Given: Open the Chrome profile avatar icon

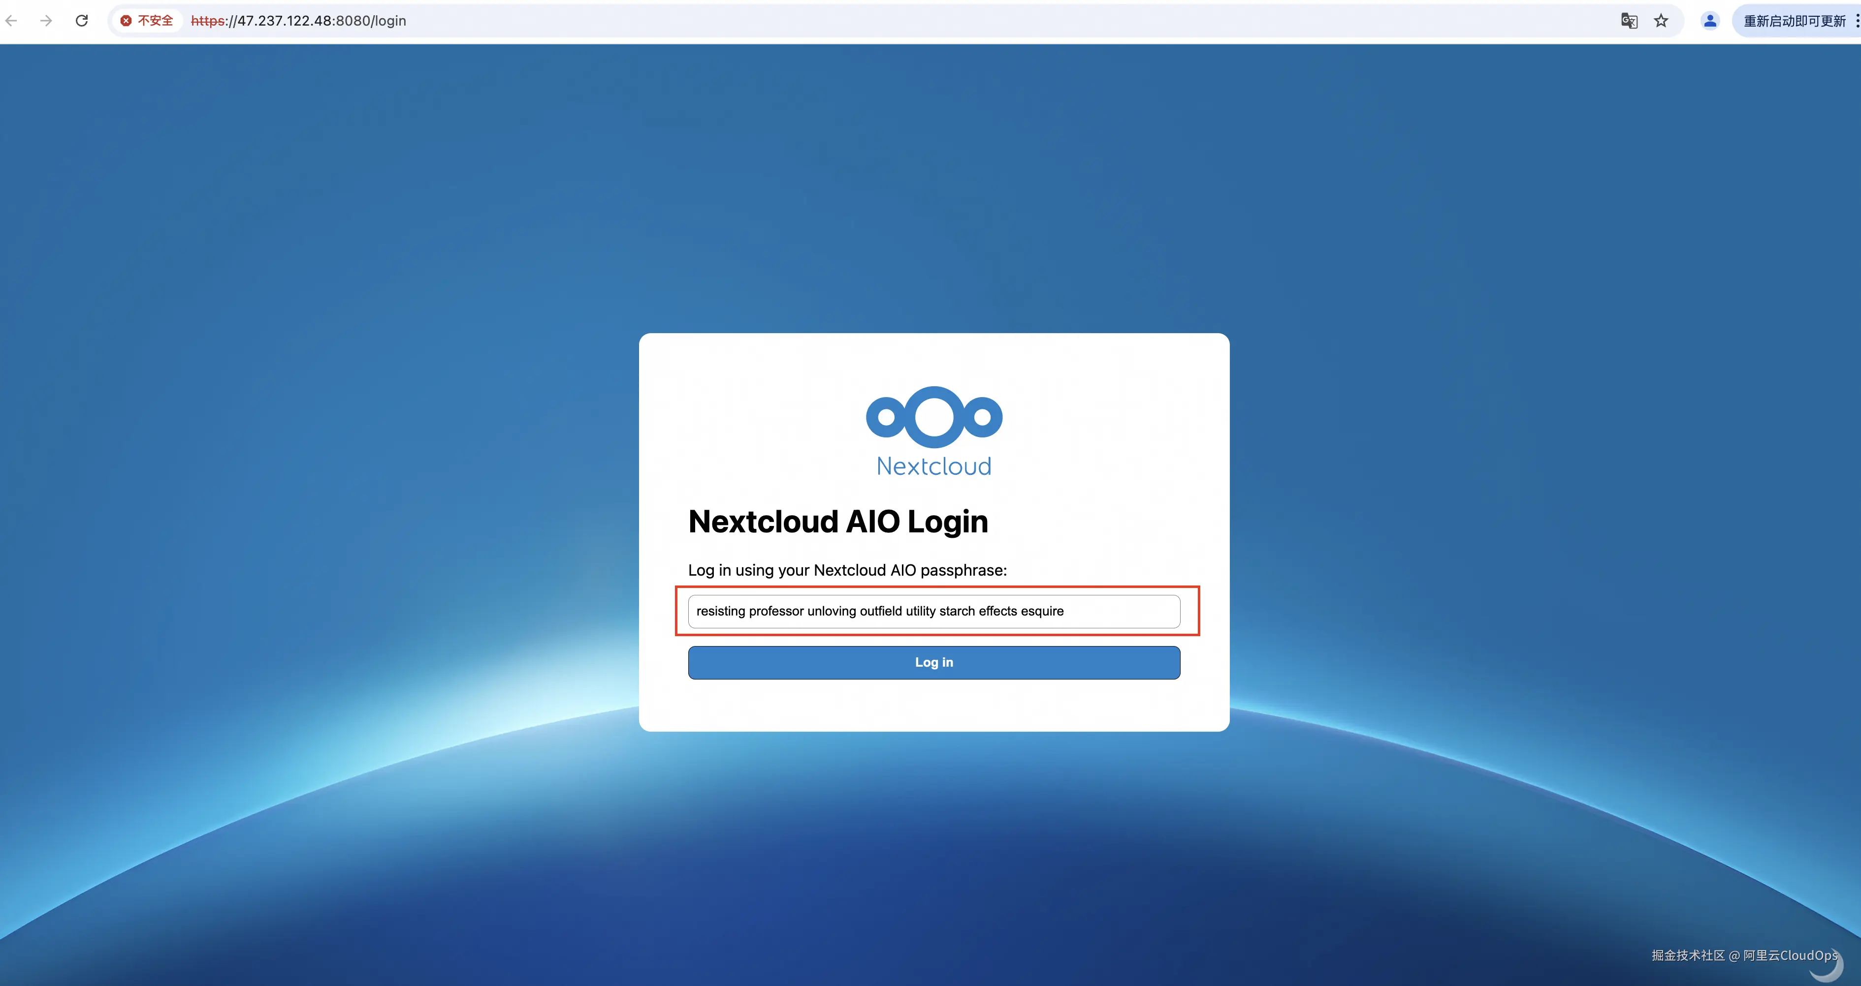Looking at the screenshot, I should click(x=1709, y=21).
